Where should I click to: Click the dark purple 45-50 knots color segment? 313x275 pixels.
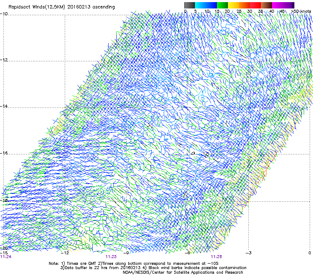(288, 5)
